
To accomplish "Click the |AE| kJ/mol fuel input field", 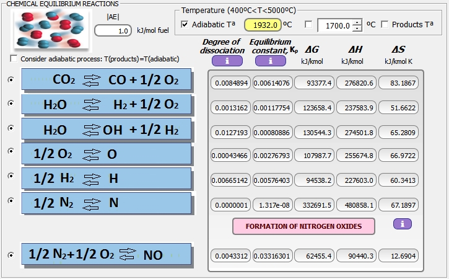I will pos(113,30).
